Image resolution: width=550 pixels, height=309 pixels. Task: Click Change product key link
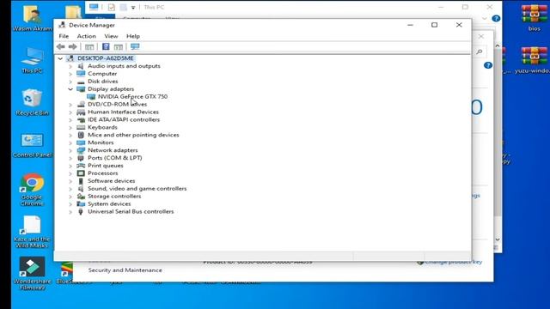click(453, 262)
